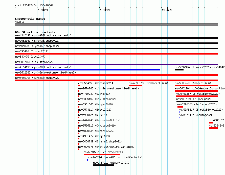This screenshot has width=225, height=175.
Task: Open nsv3931368 (Wenger2019) label
Action: 96,104
